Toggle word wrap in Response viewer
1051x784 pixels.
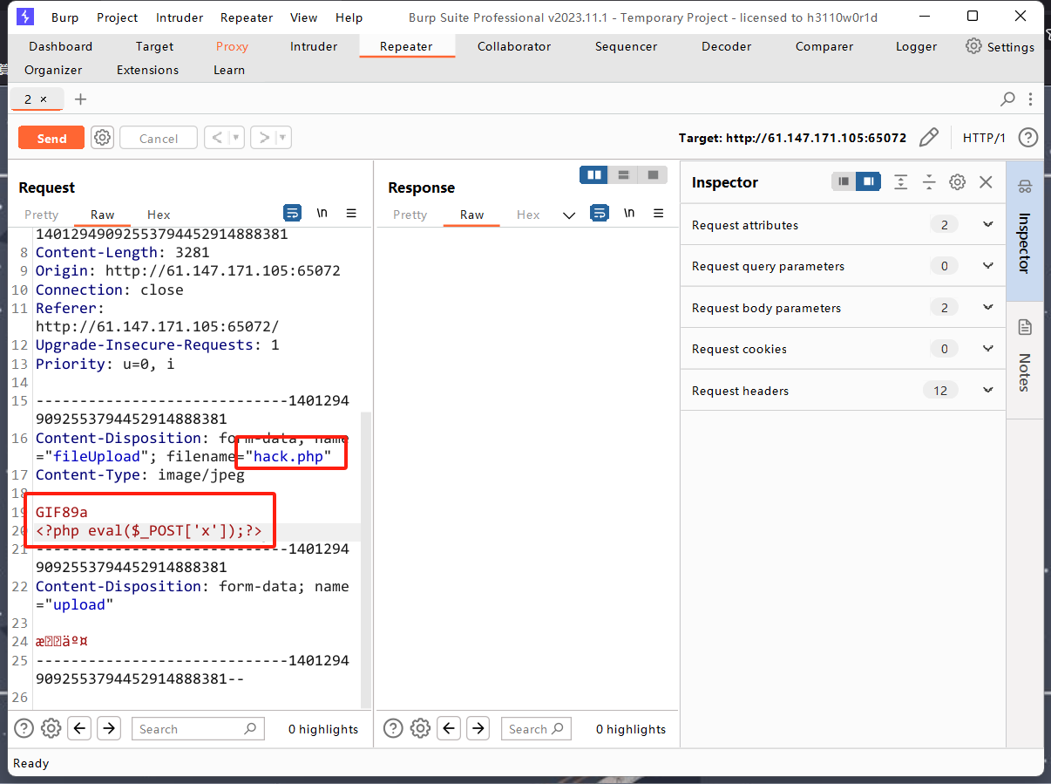point(600,213)
